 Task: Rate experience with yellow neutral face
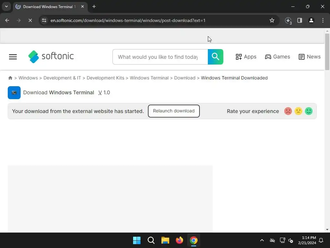(x=298, y=111)
